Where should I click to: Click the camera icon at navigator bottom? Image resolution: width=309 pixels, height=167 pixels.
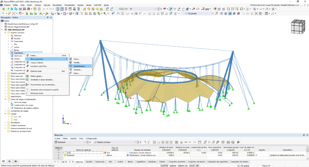coord(16,161)
